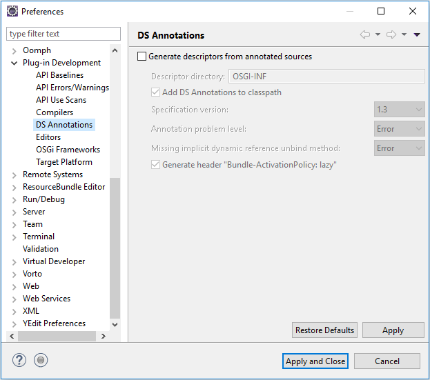Viewport: 430px width, 380px height.
Task: Click the tree horizontal scrollbar thumb
Action: click(x=57, y=336)
